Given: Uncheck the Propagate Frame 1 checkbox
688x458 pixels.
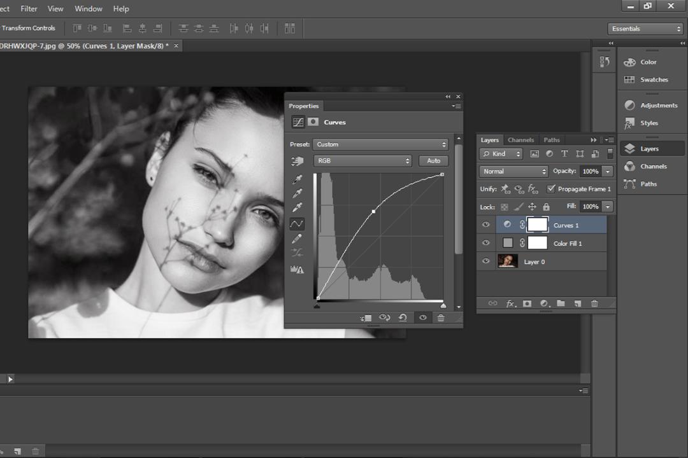Looking at the screenshot, I should pyautogui.click(x=551, y=188).
